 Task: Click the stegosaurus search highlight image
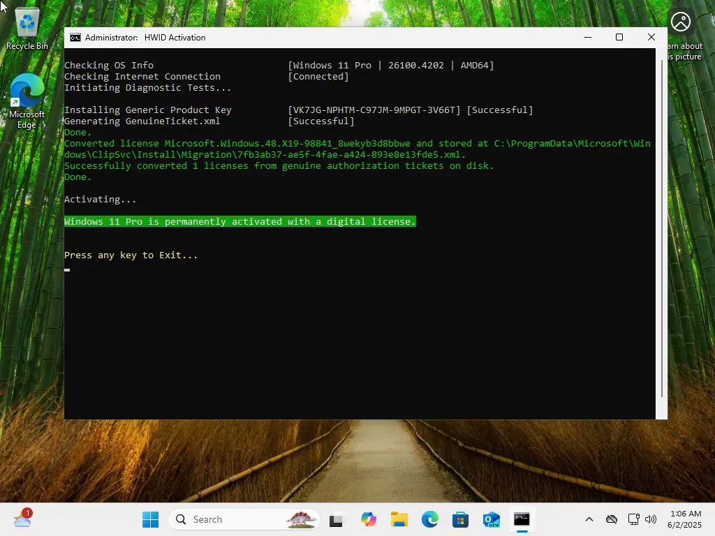click(301, 519)
